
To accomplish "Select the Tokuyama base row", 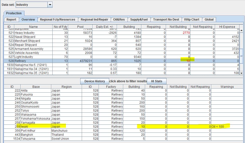I will [x=124, y=139].
